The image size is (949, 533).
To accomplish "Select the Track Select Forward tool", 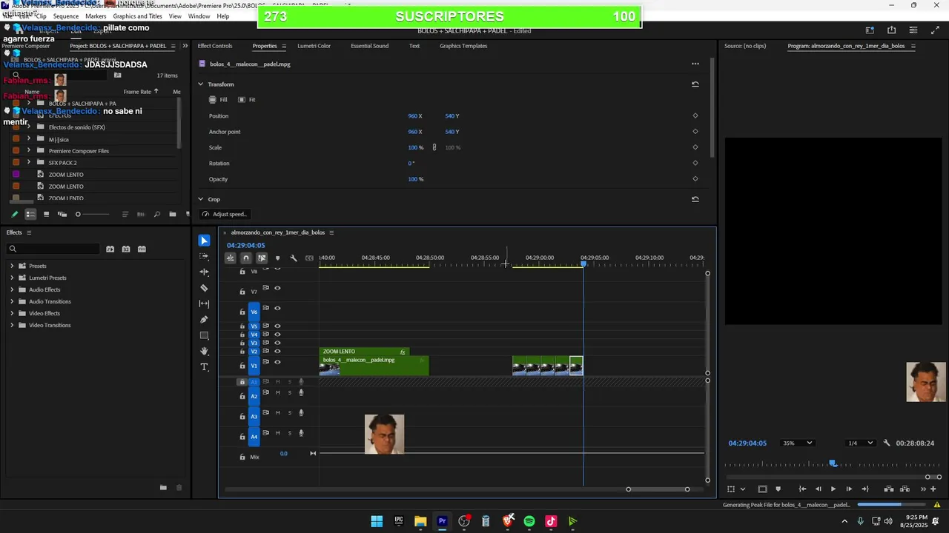I will (204, 256).
